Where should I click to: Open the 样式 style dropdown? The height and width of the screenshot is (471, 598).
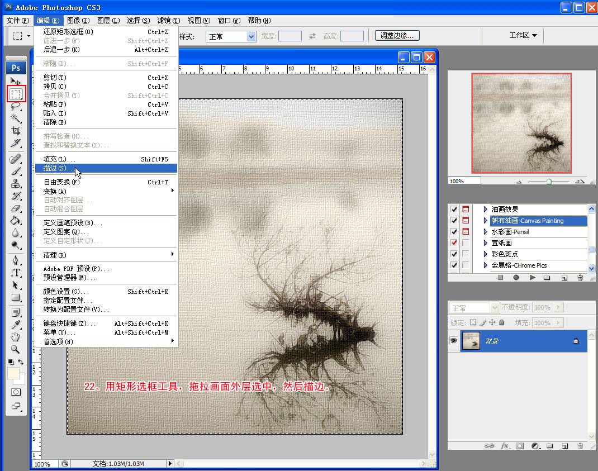click(x=231, y=36)
